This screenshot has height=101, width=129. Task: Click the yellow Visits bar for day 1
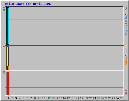pos(7,58)
